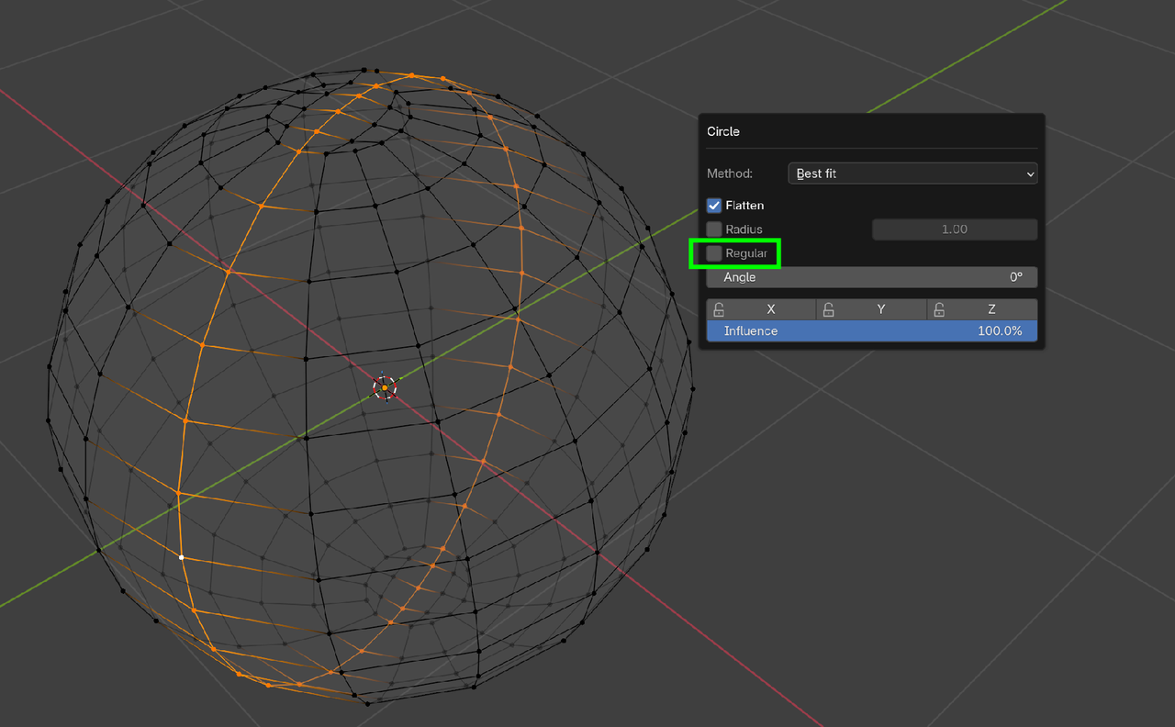This screenshot has width=1175, height=727.
Task: Click the Radius value field showing 1.00
Action: pos(954,229)
